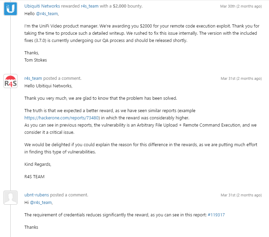Open the referenced report #119317

pos(216,215)
